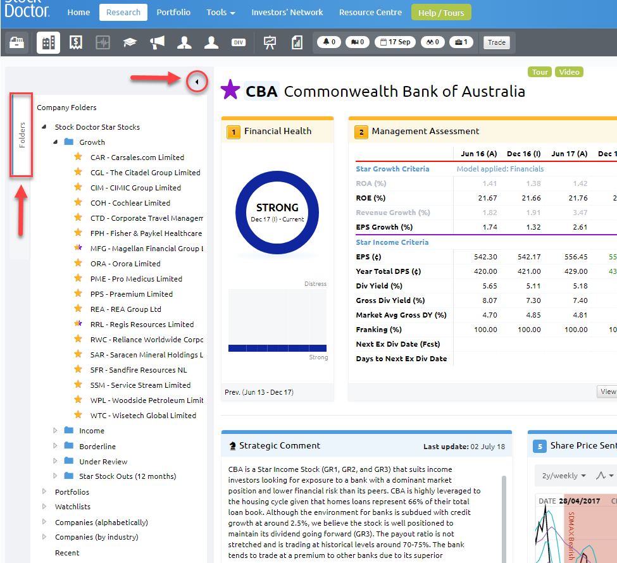Open the Tools dropdown menu

(221, 13)
